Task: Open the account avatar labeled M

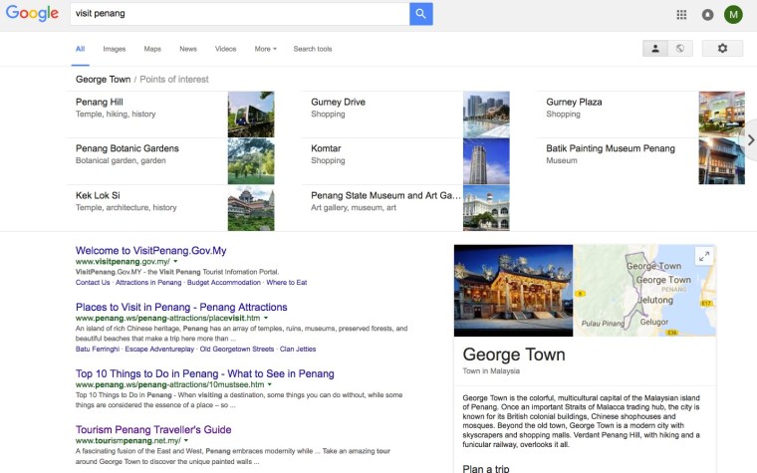Action: tap(733, 15)
